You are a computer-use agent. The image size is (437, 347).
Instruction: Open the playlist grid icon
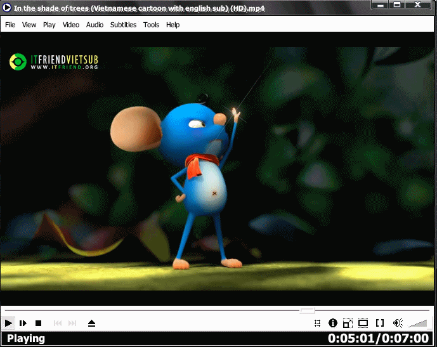317,323
